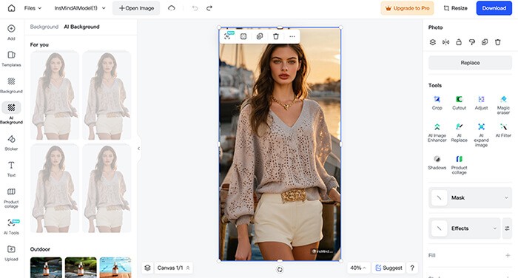Viewport: 518px width, 278px height.
Task: Open the help question mark
Action: tap(412, 268)
